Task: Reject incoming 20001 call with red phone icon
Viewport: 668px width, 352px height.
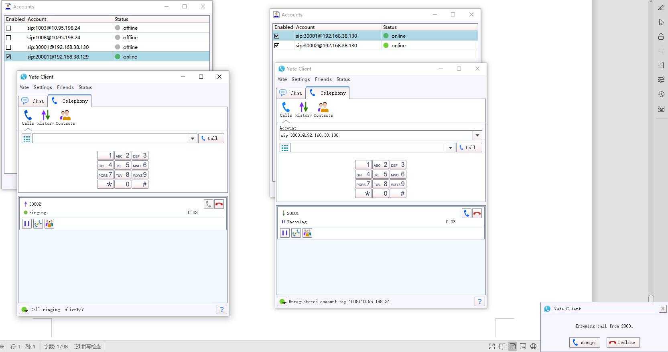Action: (x=477, y=213)
